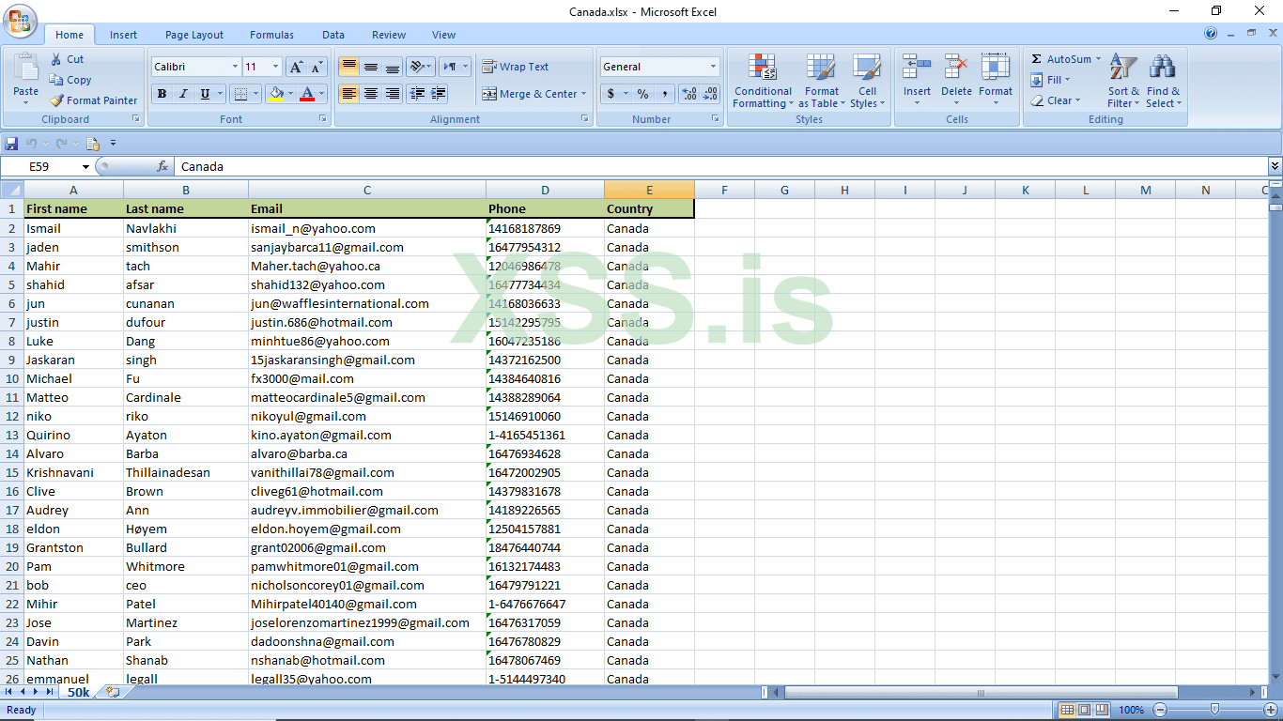The width and height of the screenshot is (1283, 721).
Task: Apply bold formatting from the Font group
Action: point(161,94)
